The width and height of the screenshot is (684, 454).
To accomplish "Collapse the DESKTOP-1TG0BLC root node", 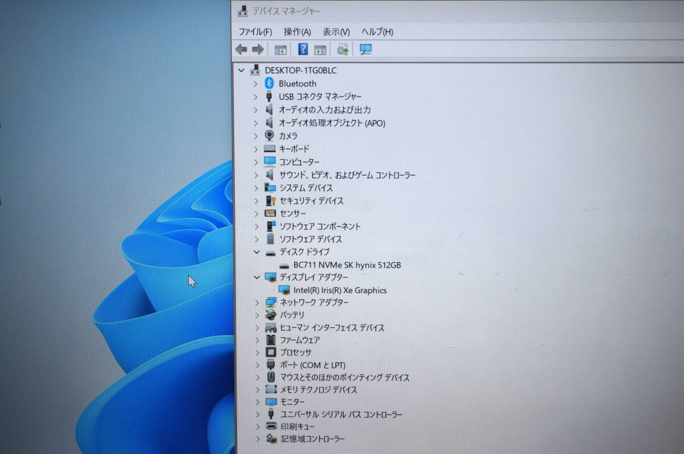I will [241, 70].
